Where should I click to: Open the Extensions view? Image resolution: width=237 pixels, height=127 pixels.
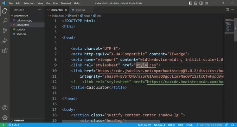point(5,50)
